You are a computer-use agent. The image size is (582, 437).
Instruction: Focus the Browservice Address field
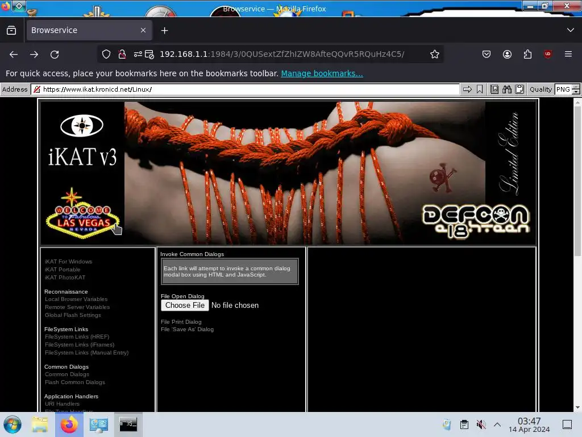tap(246, 89)
